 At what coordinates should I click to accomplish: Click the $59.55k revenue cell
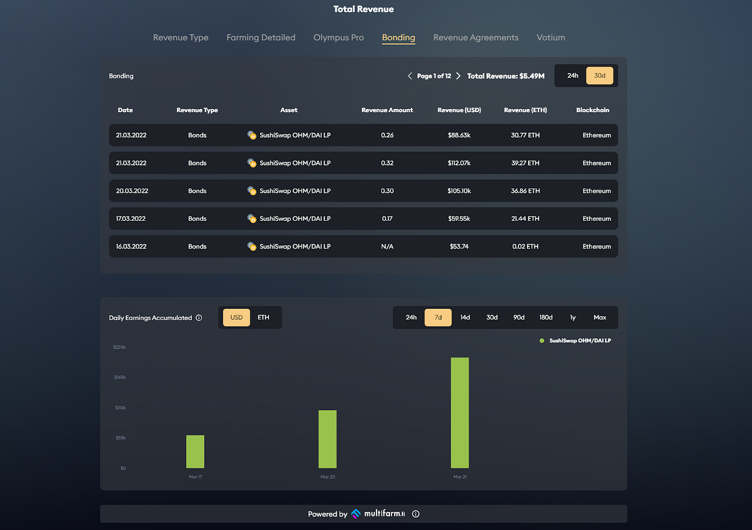pyautogui.click(x=459, y=219)
